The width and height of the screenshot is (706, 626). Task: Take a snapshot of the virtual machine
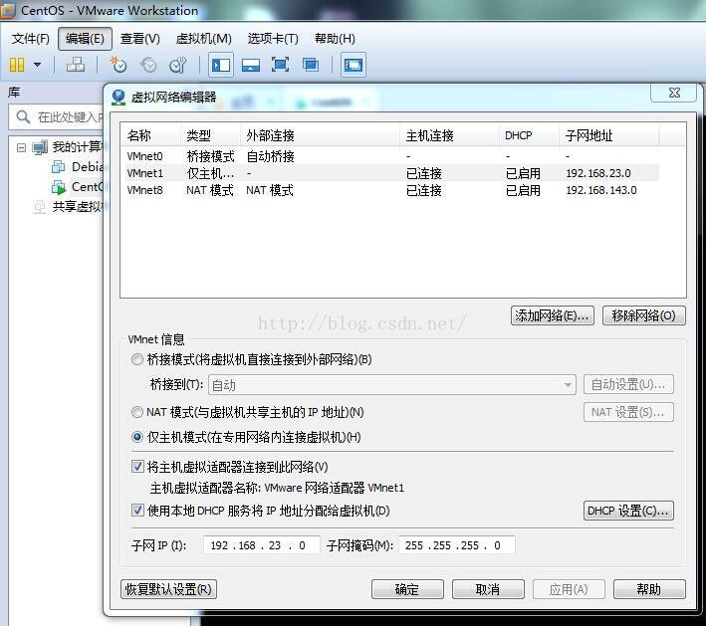pos(118,65)
